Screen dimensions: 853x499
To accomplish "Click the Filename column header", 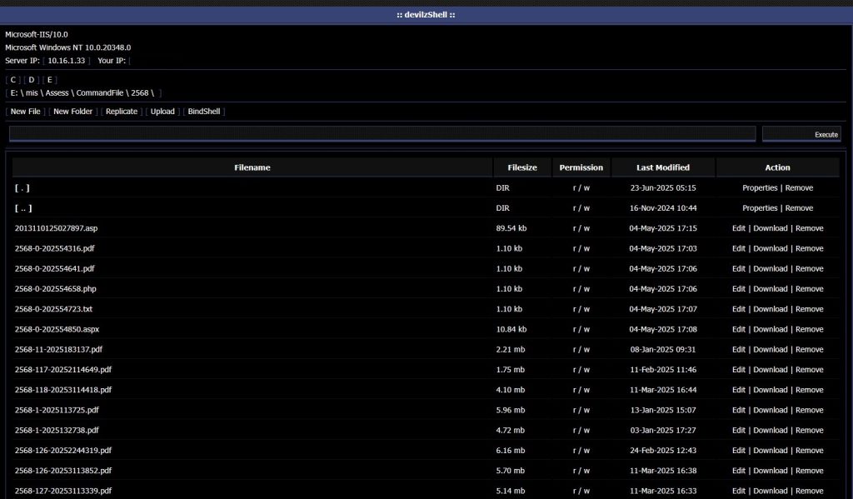I will (x=252, y=167).
